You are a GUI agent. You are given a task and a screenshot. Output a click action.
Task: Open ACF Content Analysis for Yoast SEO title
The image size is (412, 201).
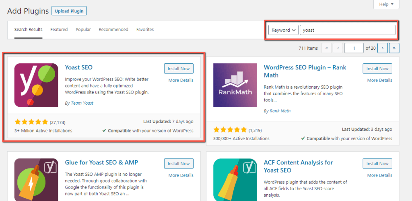pos(298,166)
